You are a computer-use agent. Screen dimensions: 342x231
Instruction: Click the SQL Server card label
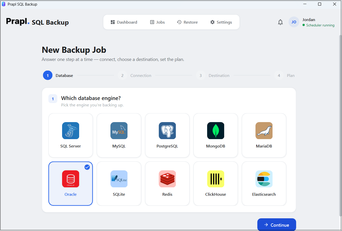click(70, 146)
